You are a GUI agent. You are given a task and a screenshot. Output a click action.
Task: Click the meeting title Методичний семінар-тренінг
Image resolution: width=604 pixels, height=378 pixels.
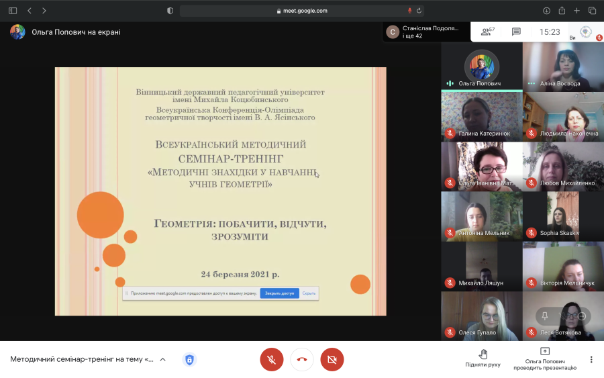pos(82,359)
